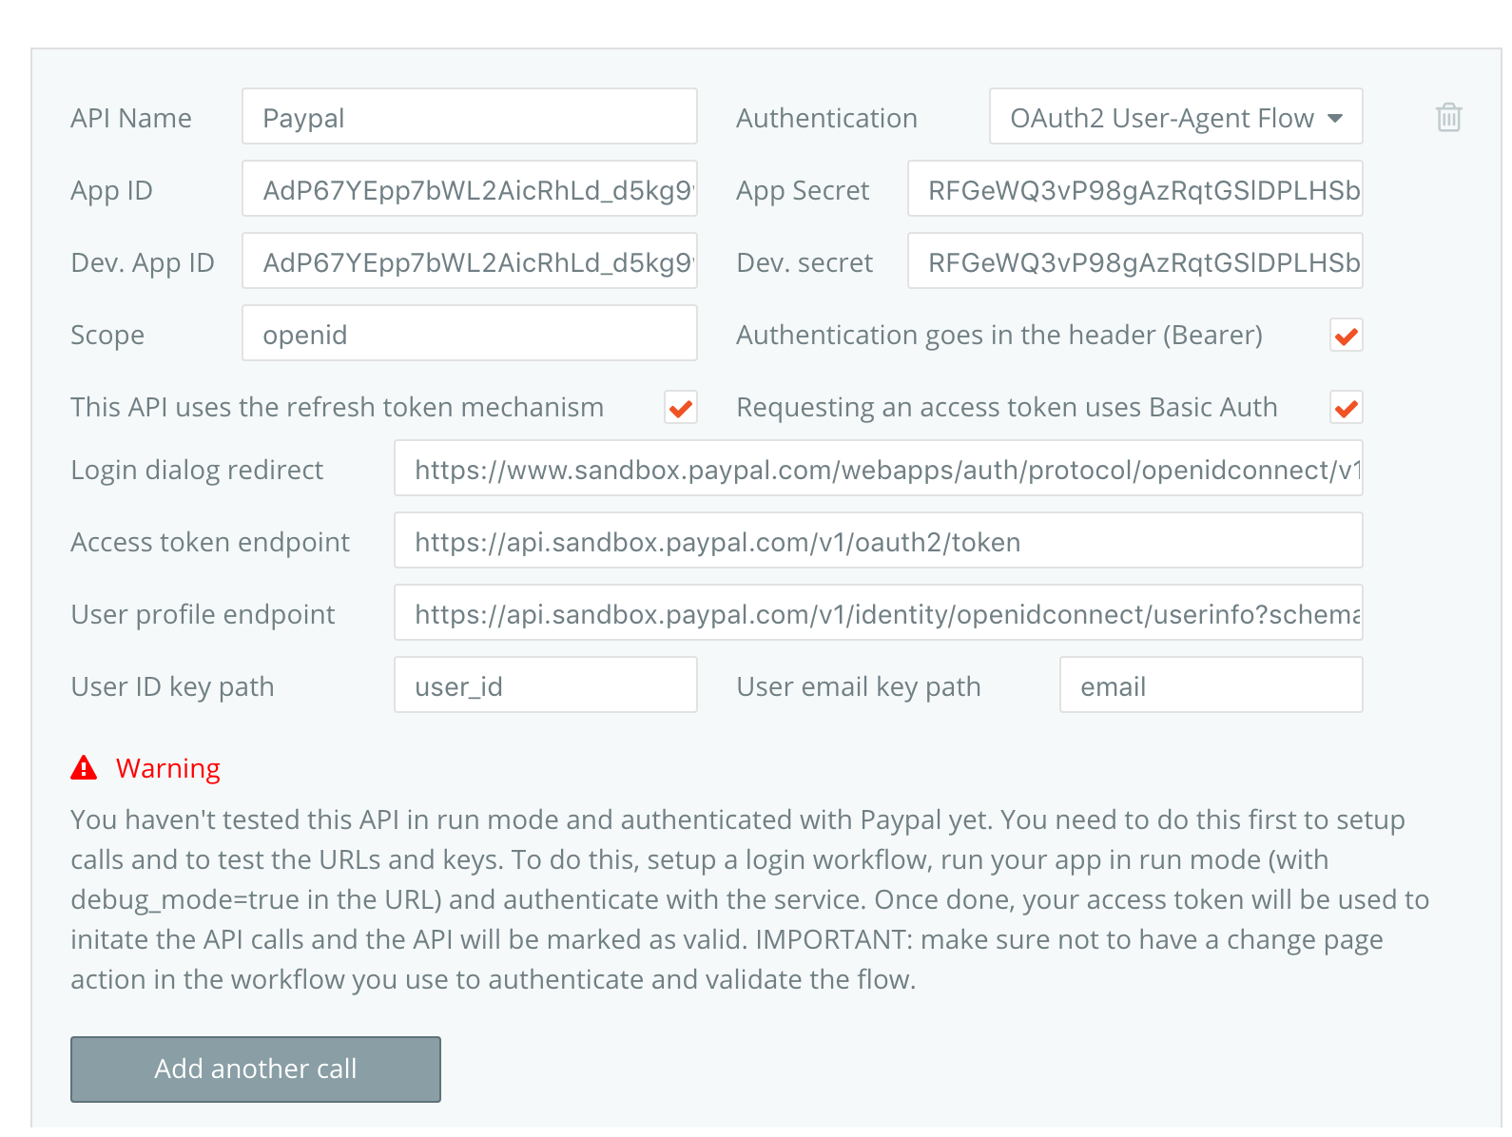1512x1137 pixels.
Task: Select the Dev. App ID input
Action: 469,261
